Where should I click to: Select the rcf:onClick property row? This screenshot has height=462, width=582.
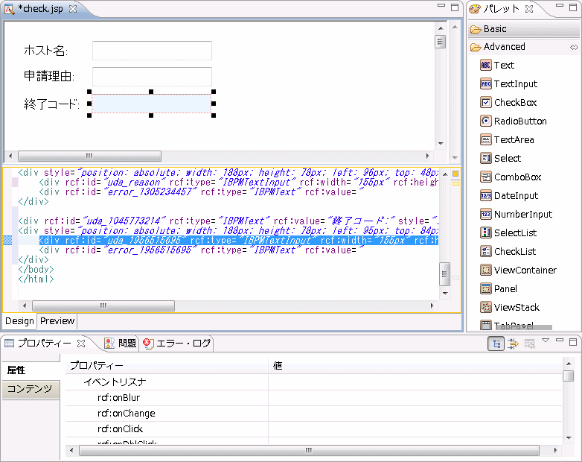(x=313, y=429)
